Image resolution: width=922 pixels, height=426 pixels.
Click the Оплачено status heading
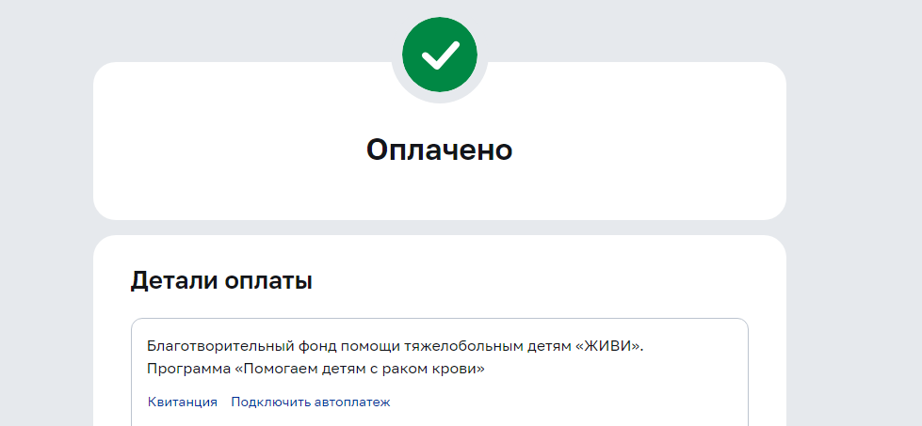[x=439, y=150]
